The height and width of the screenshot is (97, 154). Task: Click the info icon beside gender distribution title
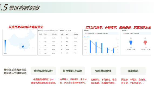click(127, 30)
